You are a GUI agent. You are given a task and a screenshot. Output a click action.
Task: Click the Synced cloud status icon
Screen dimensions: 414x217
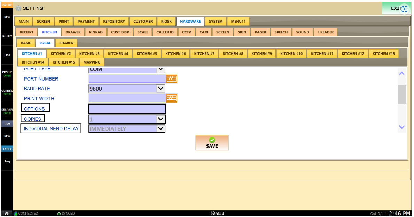[59, 214]
